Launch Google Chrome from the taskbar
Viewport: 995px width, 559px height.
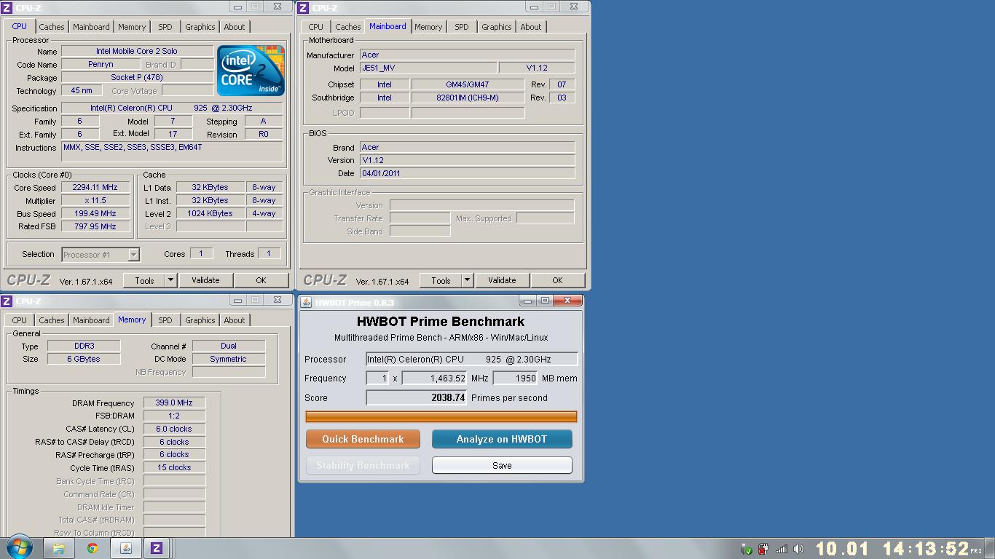pyautogui.click(x=93, y=549)
